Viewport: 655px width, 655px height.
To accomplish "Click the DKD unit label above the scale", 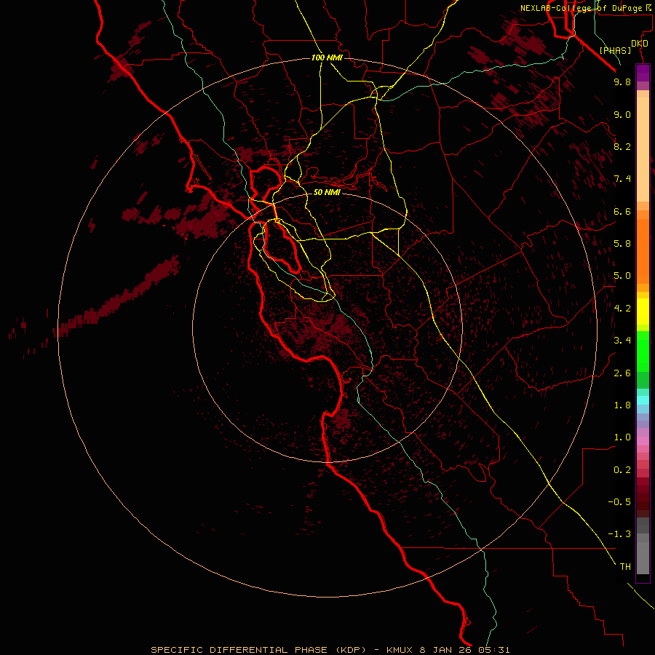I will click(640, 44).
